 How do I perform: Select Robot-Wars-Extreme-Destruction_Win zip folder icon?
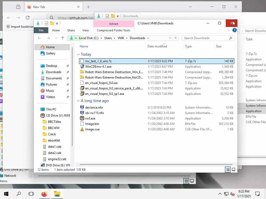pos(82,72)
